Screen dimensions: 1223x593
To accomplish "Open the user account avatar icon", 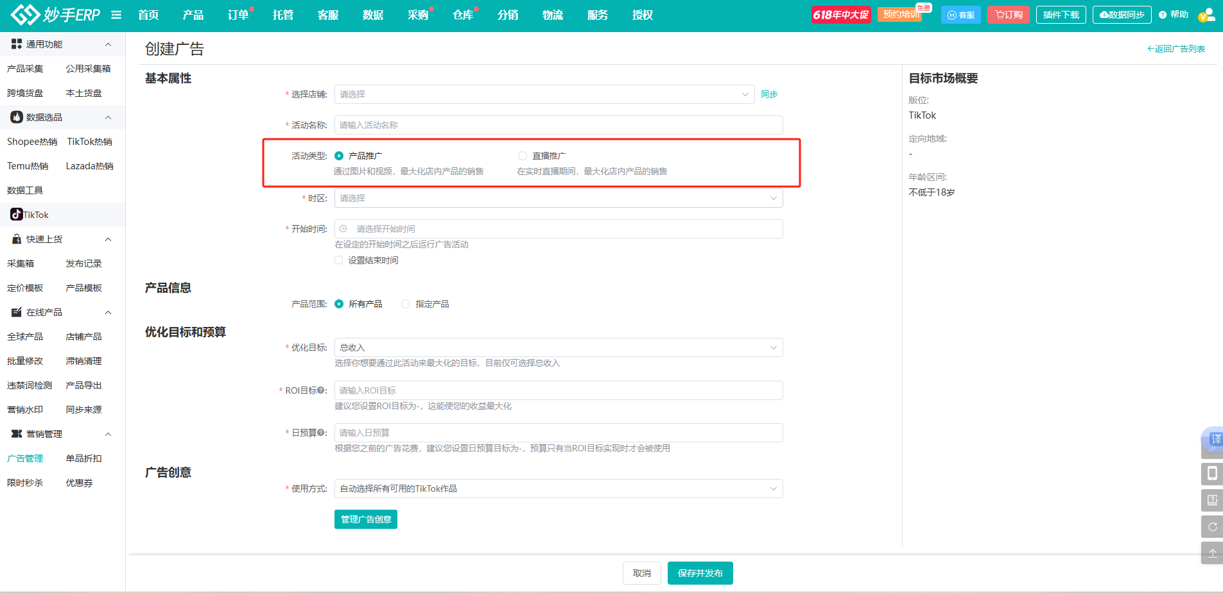I will (x=1207, y=15).
